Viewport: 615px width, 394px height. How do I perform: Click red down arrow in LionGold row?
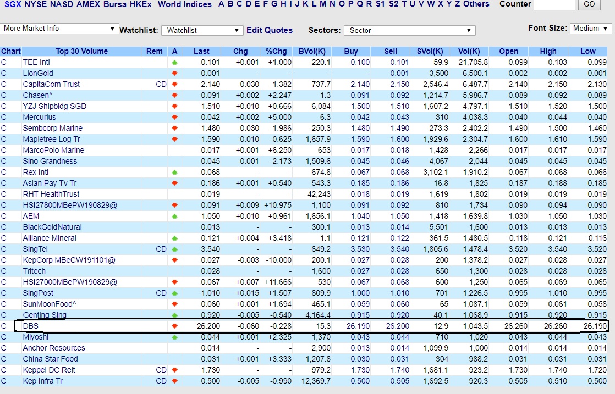[x=174, y=73]
